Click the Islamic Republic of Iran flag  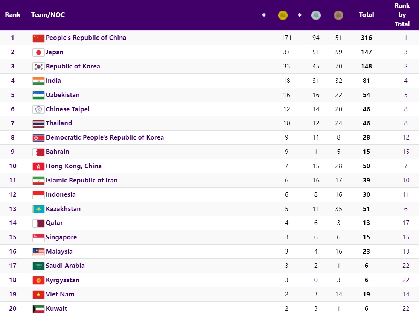[38, 181]
